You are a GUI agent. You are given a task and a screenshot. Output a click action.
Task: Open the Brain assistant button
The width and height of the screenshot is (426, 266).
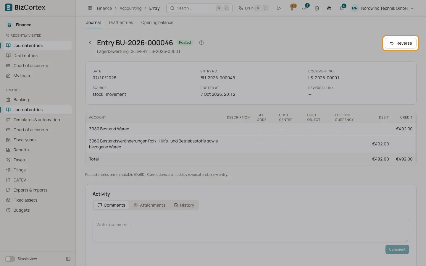tap(253, 8)
